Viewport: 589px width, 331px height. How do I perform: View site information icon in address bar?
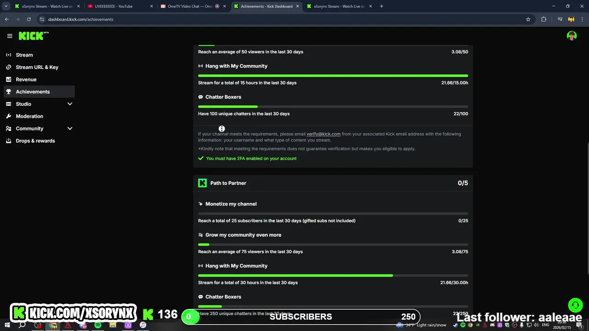(x=42, y=19)
